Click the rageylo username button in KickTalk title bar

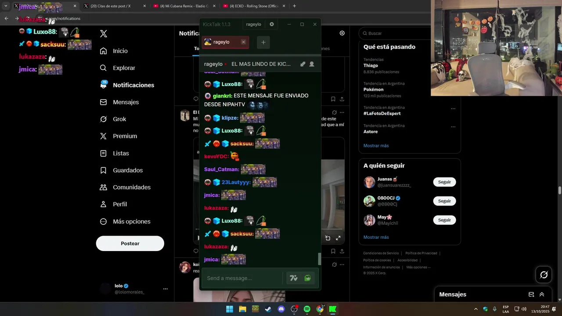(253, 24)
